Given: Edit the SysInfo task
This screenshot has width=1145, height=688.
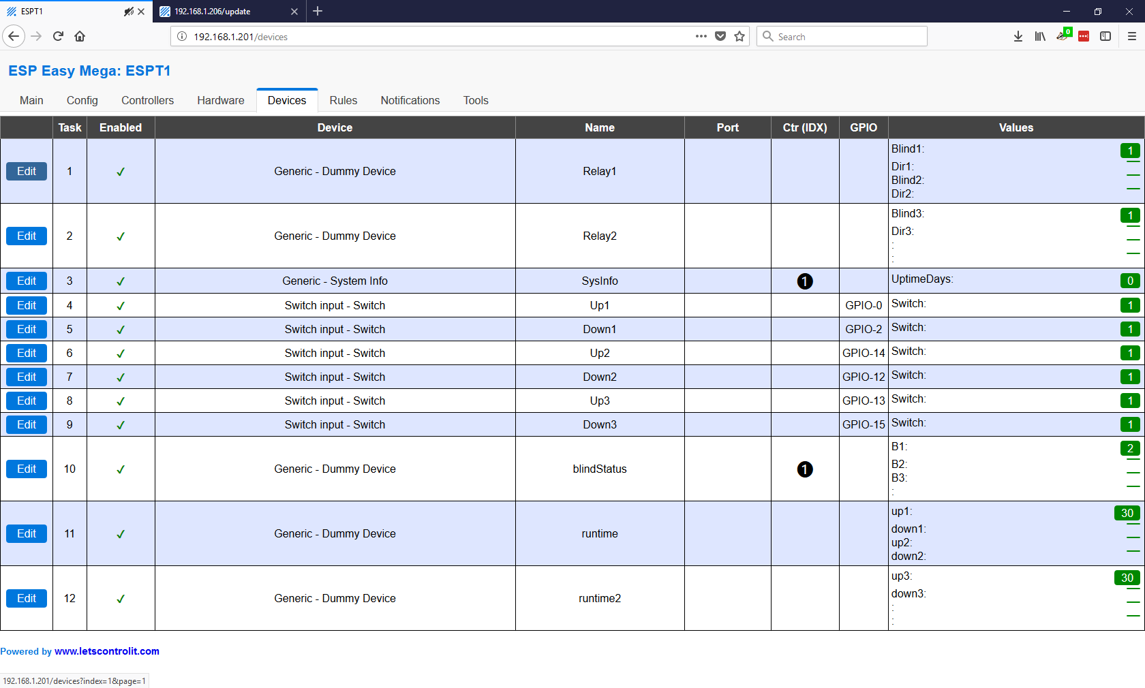Looking at the screenshot, I should (27, 281).
